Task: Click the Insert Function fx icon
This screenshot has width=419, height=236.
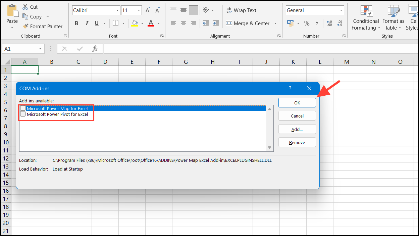Action: [95, 49]
